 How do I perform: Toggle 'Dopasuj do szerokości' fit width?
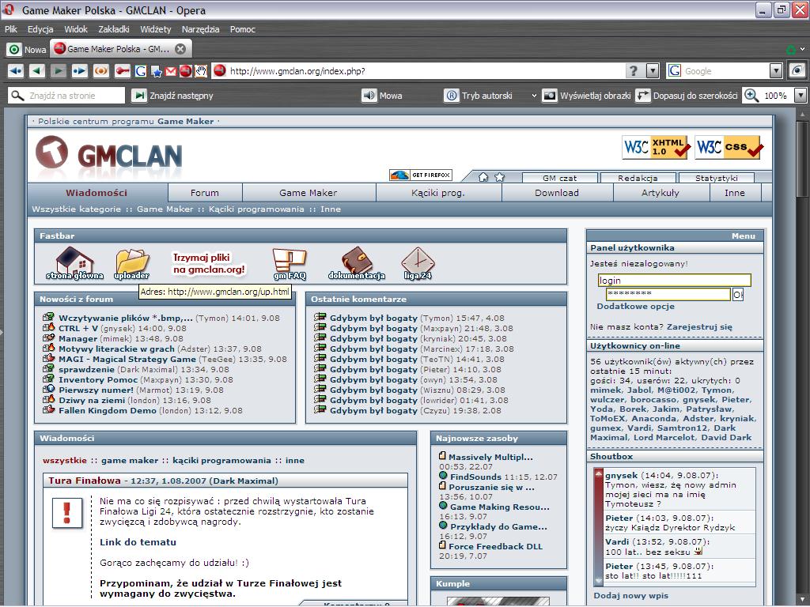(687, 96)
